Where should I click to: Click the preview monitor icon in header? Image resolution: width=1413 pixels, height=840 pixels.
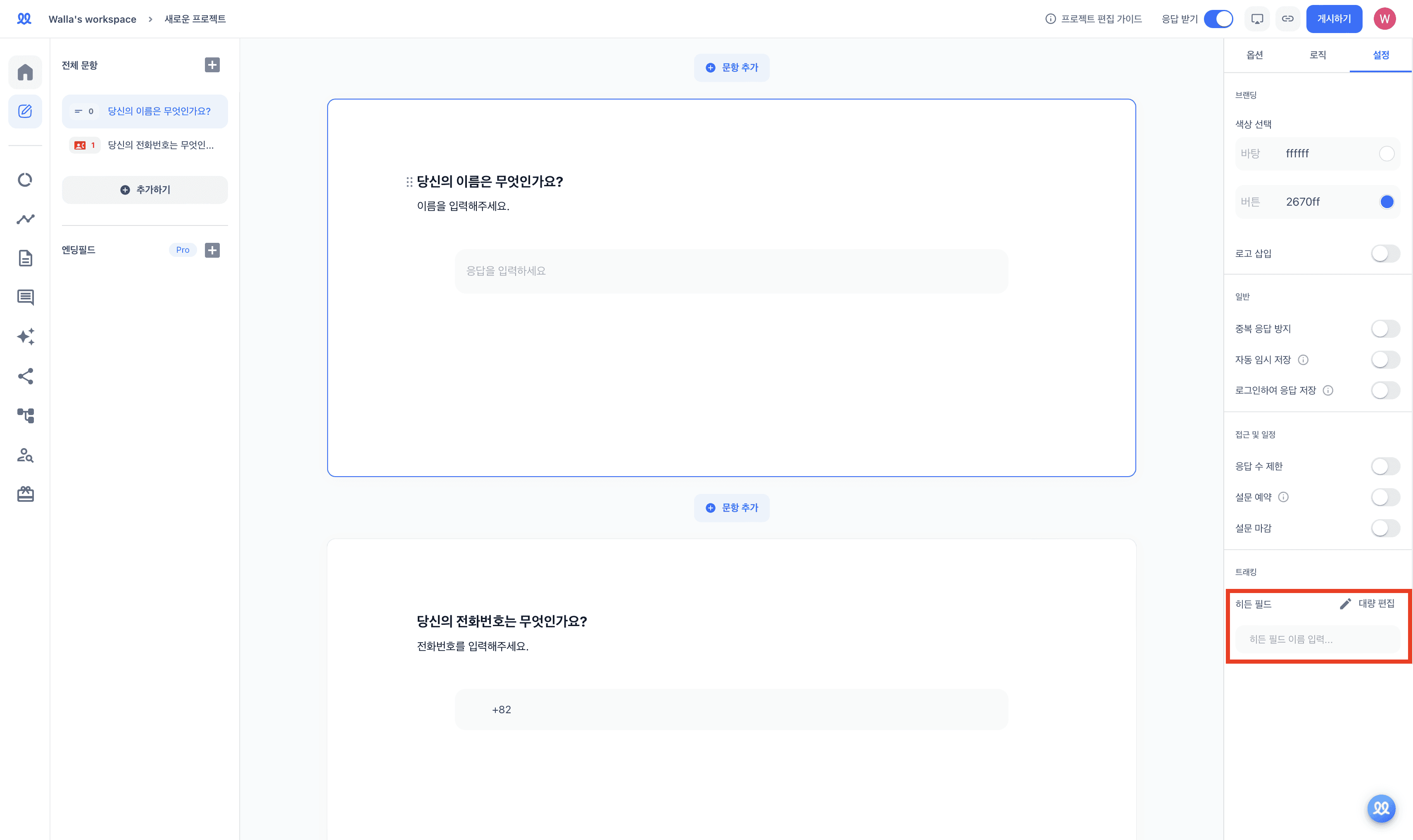coord(1257,19)
